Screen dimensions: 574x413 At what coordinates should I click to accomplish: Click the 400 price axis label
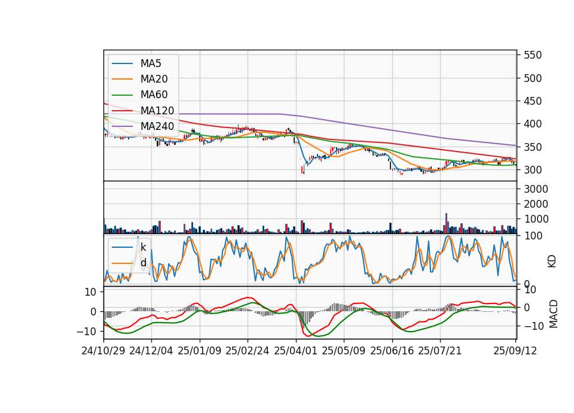[x=533, y=124]
